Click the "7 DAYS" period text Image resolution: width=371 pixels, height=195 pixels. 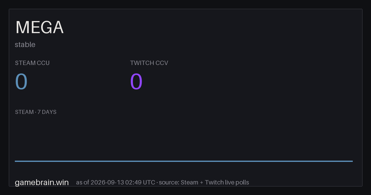pyautogui.click(x=47, y=112)
